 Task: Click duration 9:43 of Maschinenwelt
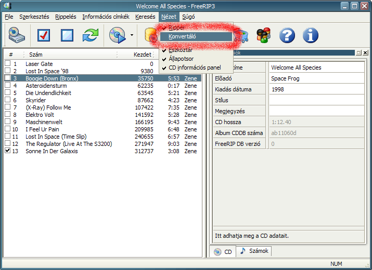tap(173, 122)
